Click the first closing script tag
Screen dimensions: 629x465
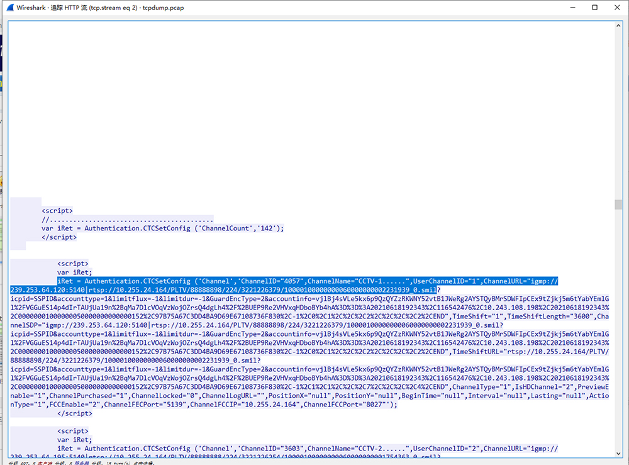pos(59,237)
